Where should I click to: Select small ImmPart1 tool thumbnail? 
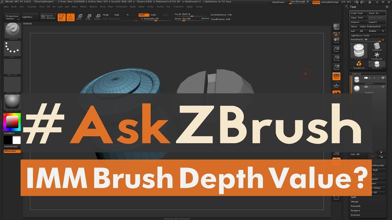(377, 64)
